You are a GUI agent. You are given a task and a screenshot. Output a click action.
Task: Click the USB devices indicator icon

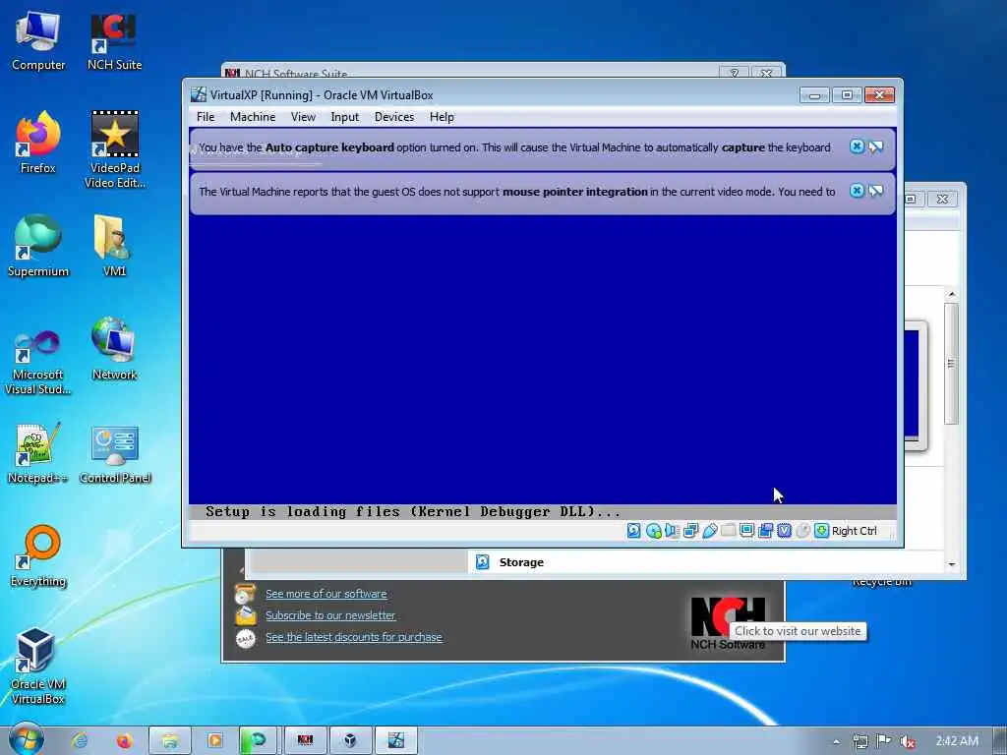pos(710,530)
